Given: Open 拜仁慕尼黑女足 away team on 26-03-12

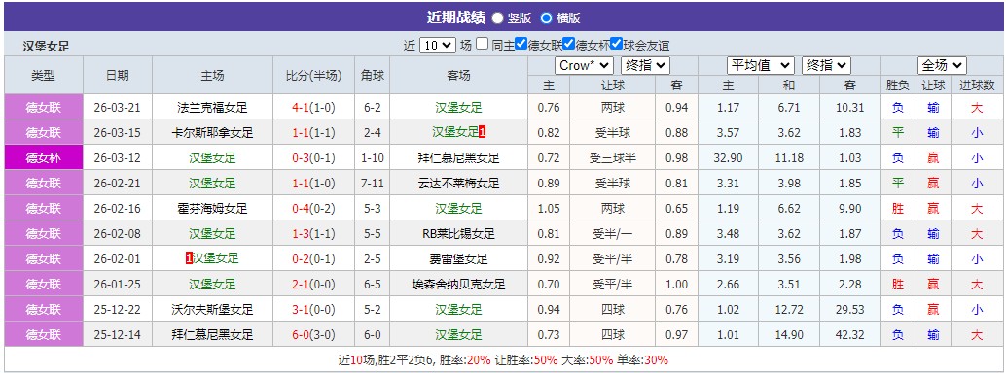Looking at the screenshot, I should [458, 158].
